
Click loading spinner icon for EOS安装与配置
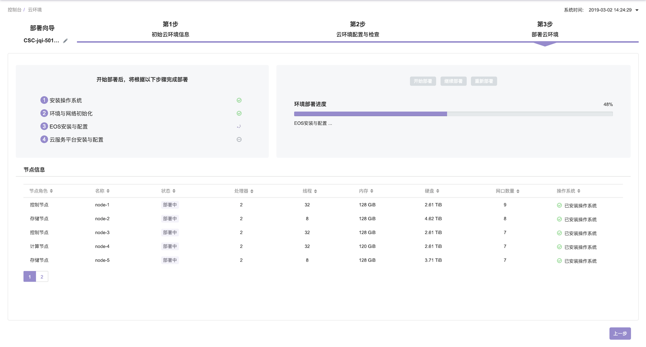(x=239, y=127)
